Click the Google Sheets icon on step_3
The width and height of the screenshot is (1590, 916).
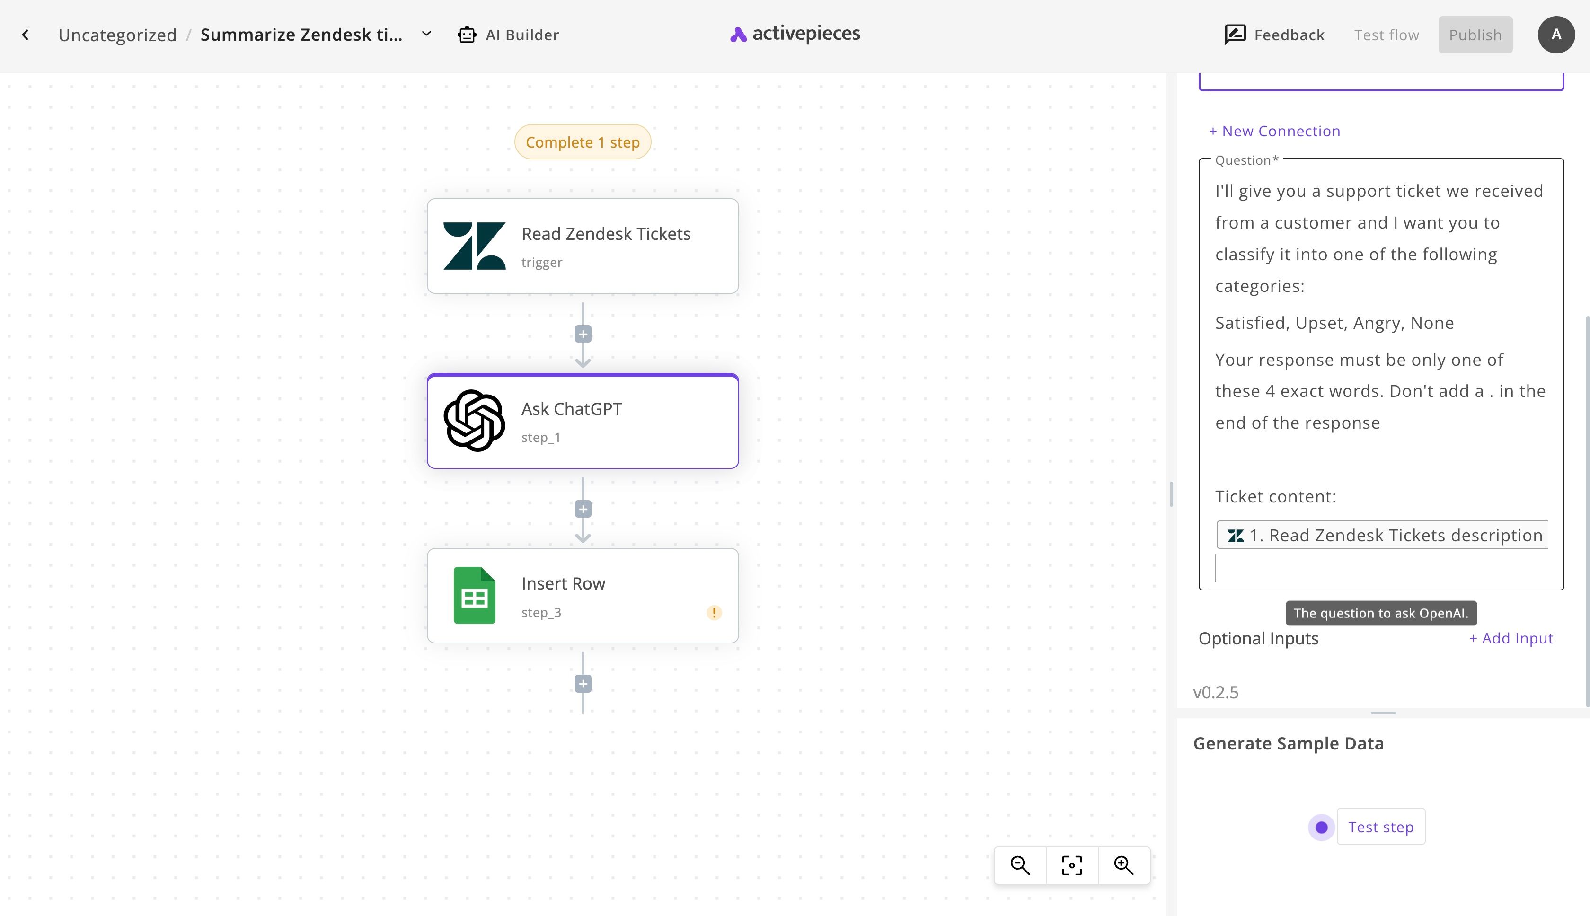[475, 595]
